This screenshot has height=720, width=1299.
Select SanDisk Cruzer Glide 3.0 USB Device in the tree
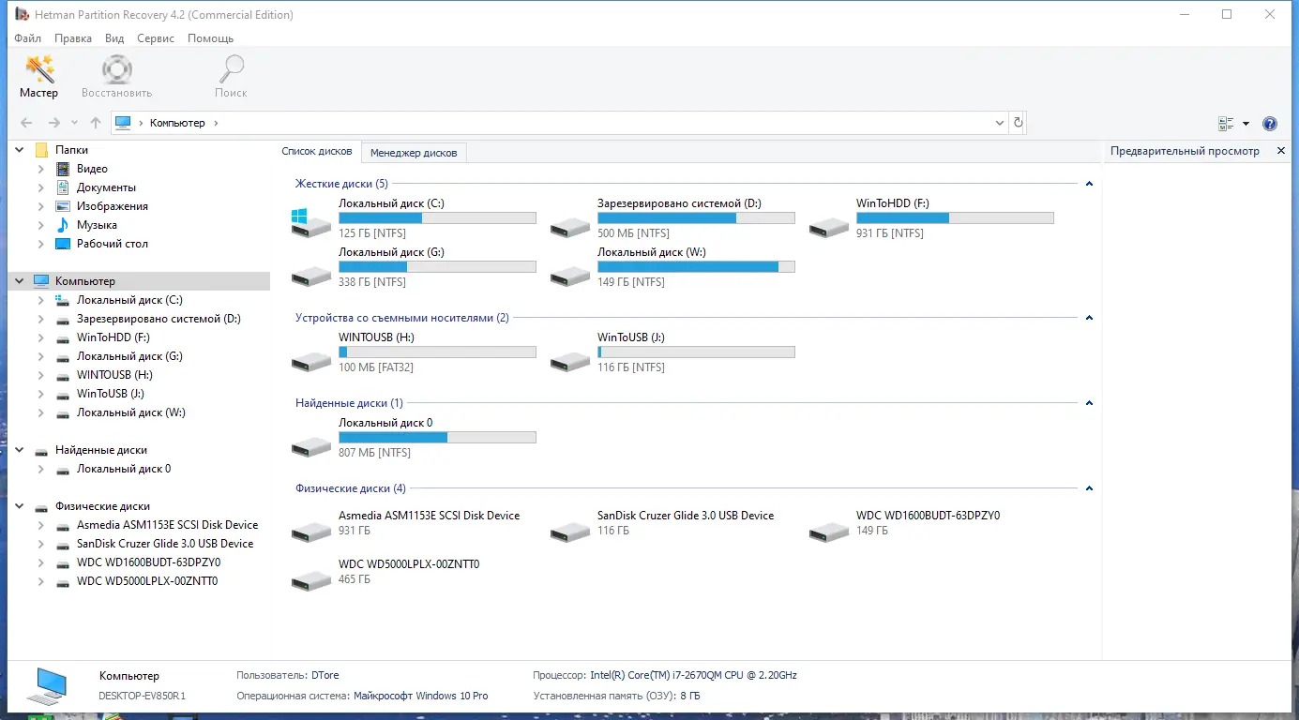point(165,544)
